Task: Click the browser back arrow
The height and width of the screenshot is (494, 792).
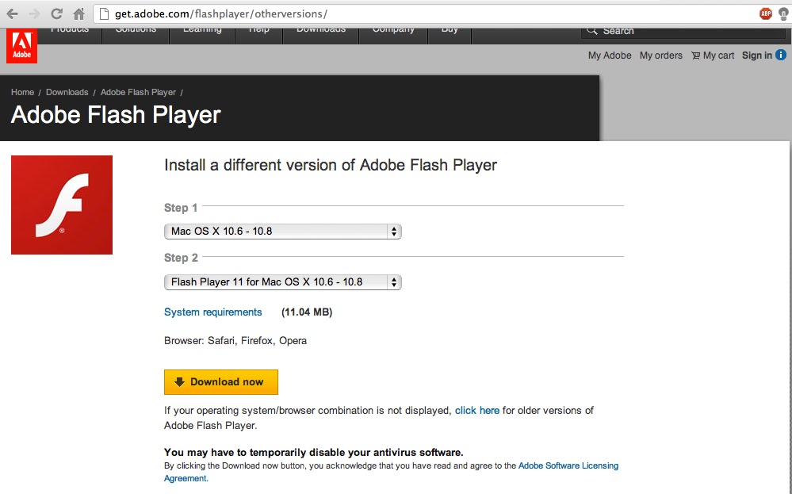Action: click(x=12, y=13)
